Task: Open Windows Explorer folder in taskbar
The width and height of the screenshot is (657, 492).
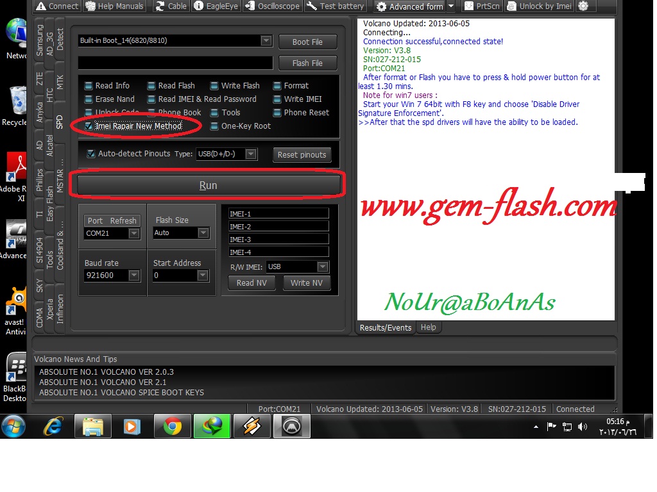Action: click(93, 426)
